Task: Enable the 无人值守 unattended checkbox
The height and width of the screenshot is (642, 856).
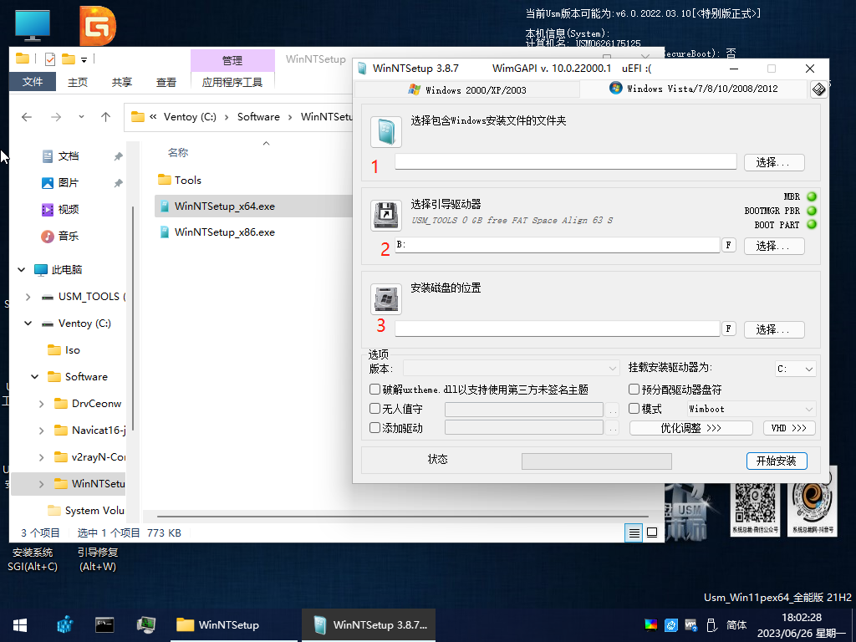Action: 375,408
